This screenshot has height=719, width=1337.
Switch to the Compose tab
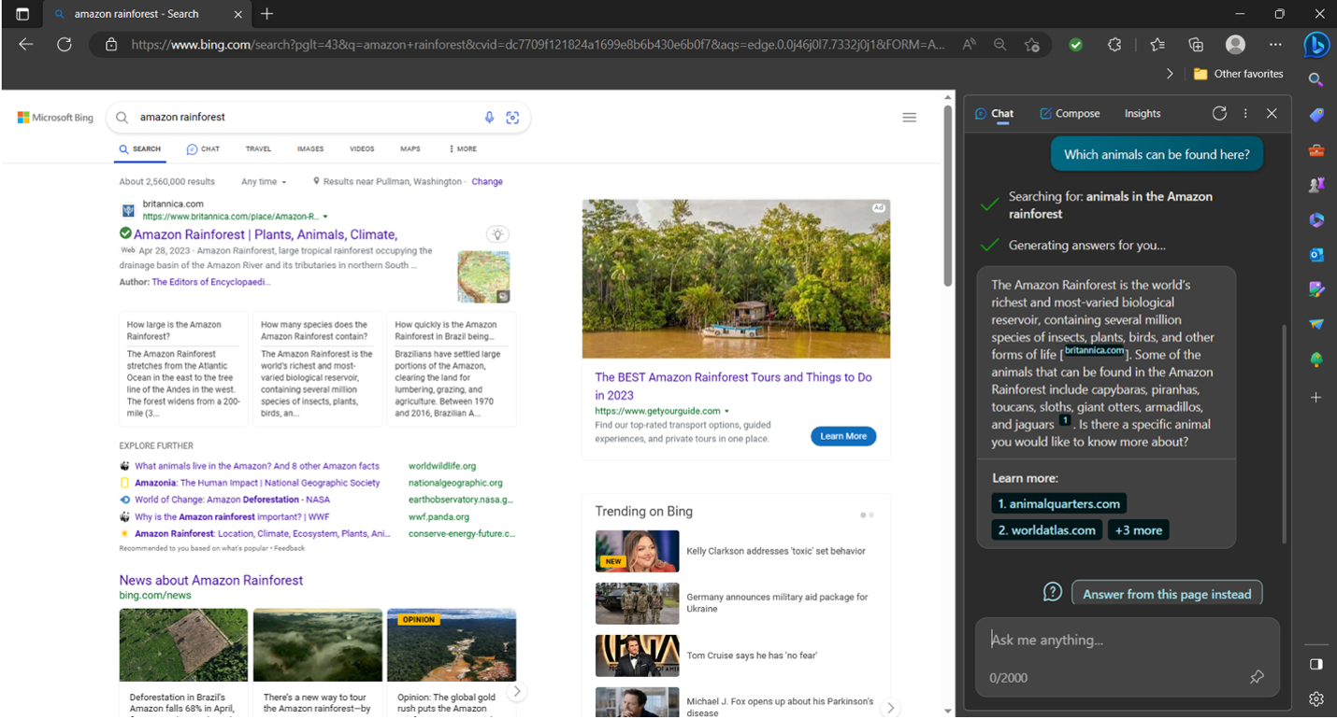[x=1070, y=113]
